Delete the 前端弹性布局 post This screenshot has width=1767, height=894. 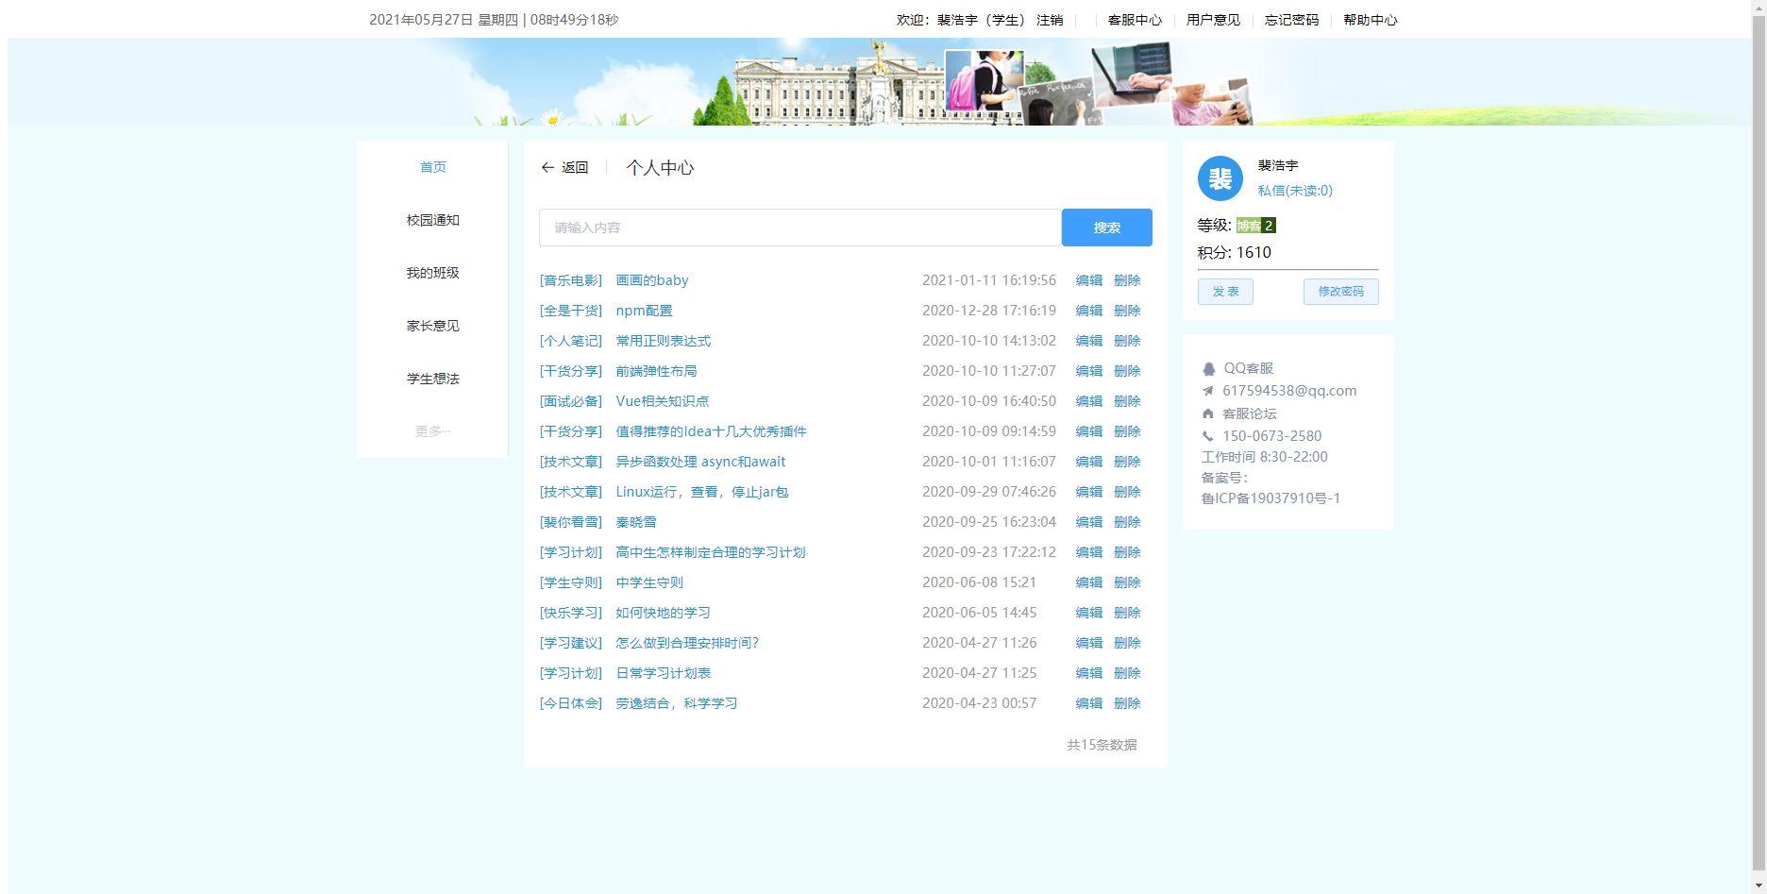point(1127,371)
